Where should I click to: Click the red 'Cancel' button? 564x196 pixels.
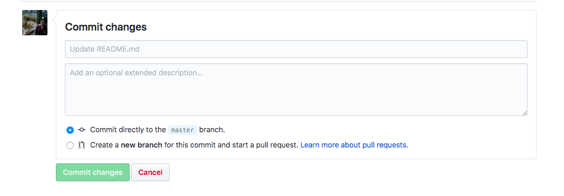150,172
